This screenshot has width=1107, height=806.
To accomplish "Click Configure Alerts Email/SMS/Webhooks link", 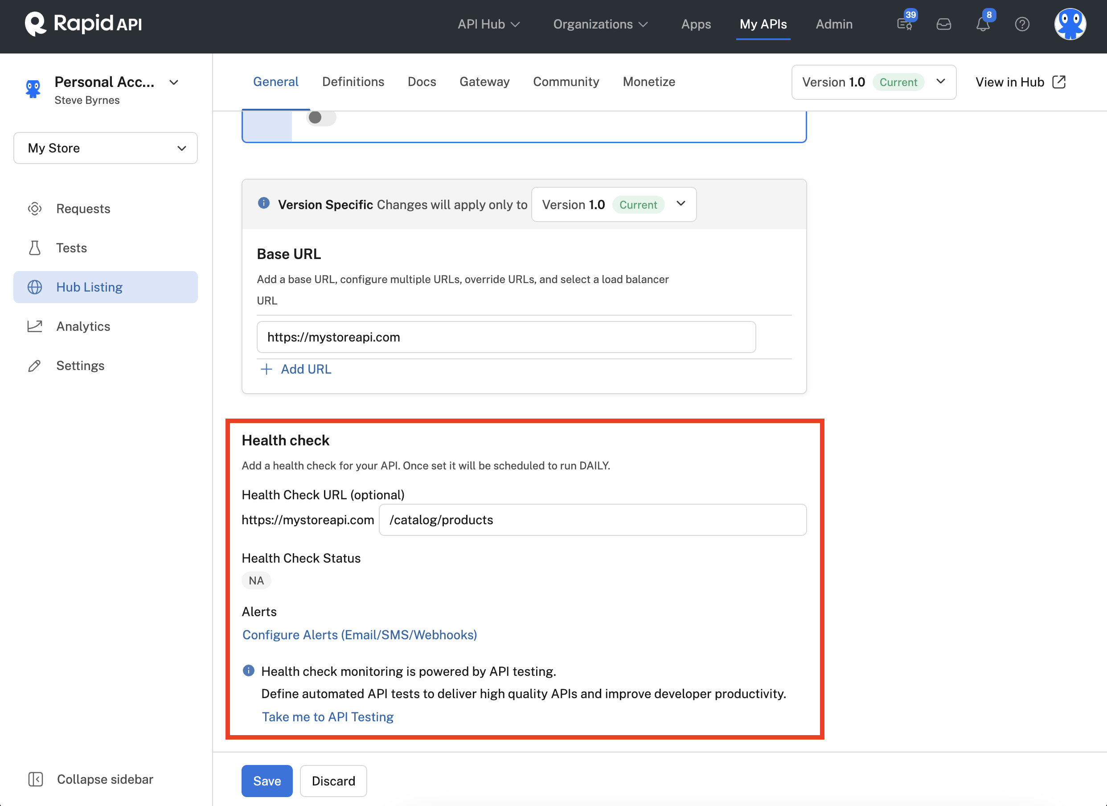I will pos(359,635).
